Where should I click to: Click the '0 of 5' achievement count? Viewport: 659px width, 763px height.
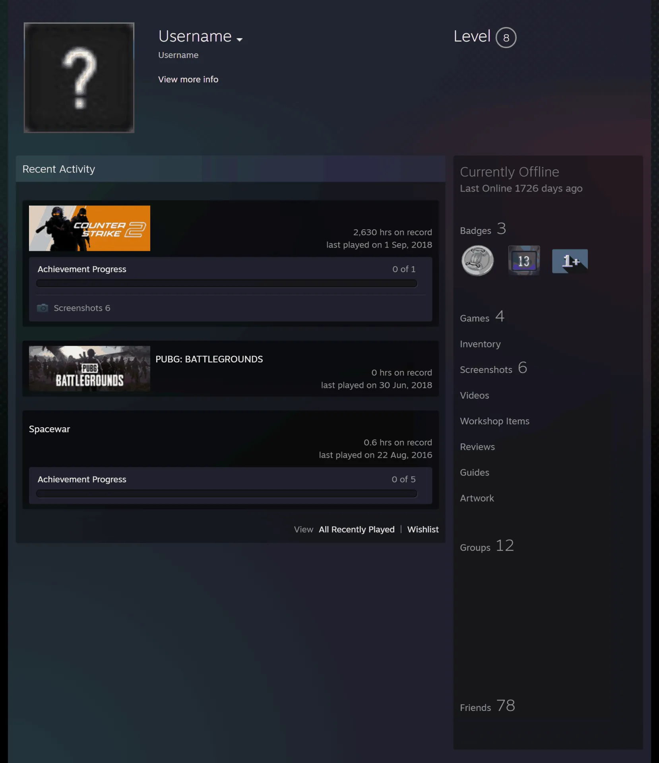[x=403, y=479]
